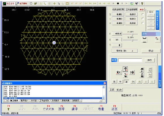The width and height of the screenshot is (164, 116).
Task: Activate the magnifier zoom tool
Action: coord(59,4)
